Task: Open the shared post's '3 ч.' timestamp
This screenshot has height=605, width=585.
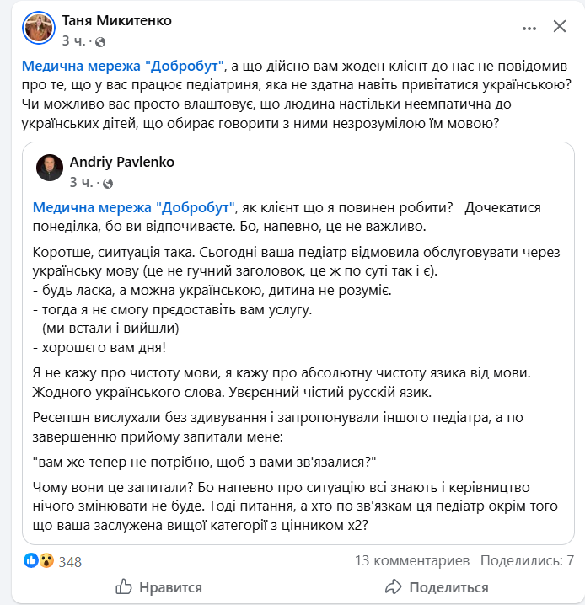Action: (82, 181)
